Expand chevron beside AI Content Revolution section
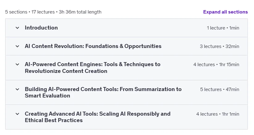254x135 pixels. [x=17, y=46]
